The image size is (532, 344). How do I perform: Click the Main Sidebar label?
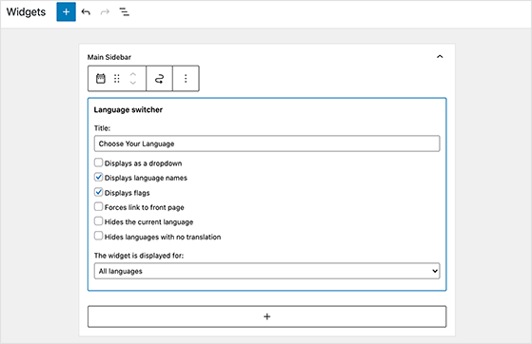tap(109, 57)
